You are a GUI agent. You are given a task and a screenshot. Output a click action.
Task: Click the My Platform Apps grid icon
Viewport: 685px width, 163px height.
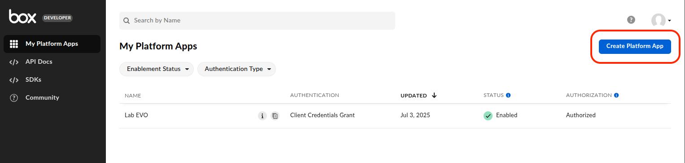(14, 44)
